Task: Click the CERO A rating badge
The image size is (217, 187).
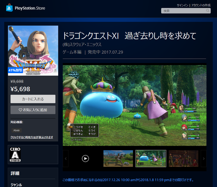Action: [15, 155]
